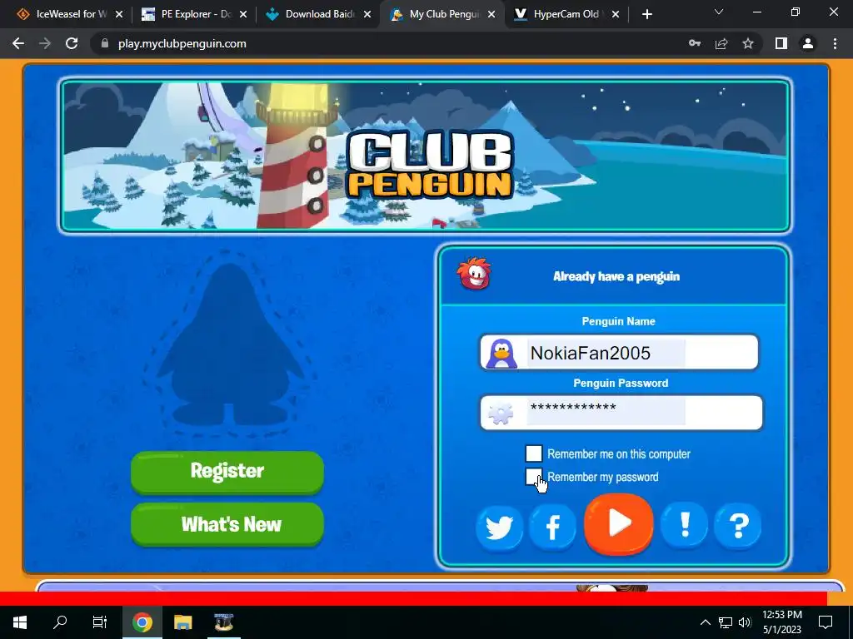Bookmark this page with star icon
853x639 pixels.
748,43
